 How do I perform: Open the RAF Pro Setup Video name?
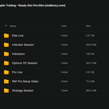pos(25,81)
